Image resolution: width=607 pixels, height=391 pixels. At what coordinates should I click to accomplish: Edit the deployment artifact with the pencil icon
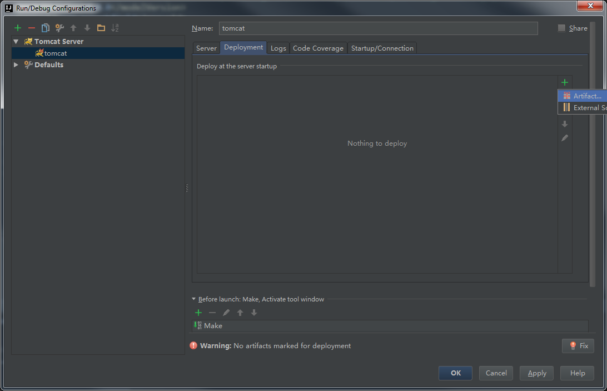tap(565, 138)
